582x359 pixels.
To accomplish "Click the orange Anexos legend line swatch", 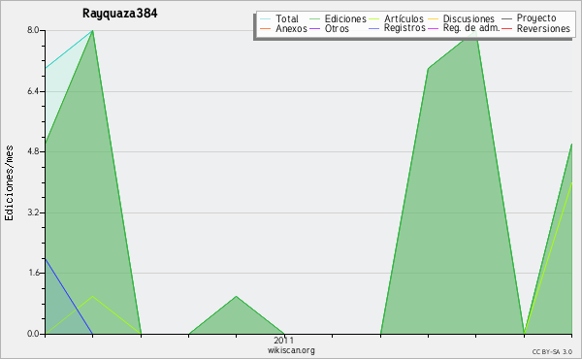I will [266, 28].
